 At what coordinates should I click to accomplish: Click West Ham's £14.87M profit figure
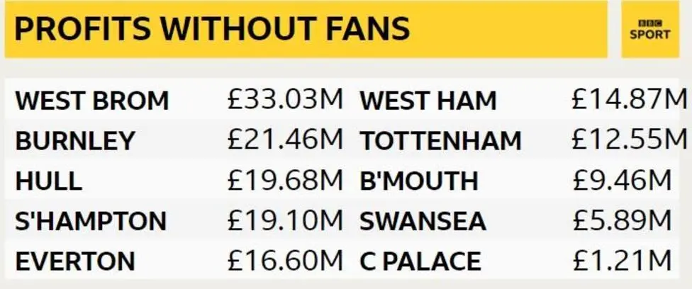click(630, 100)
